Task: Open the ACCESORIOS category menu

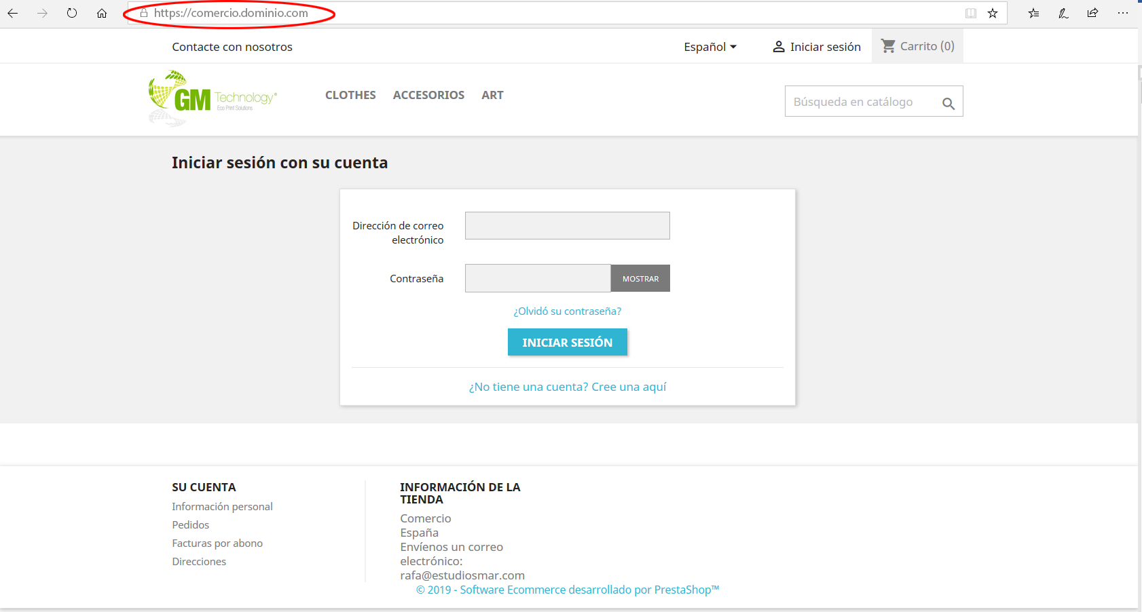Action: [428, 95]
